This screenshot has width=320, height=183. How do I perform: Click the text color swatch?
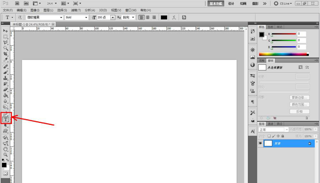164,18
